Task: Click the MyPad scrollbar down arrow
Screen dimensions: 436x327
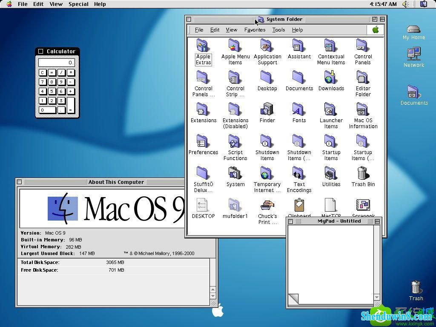Action: coord(377,297)
